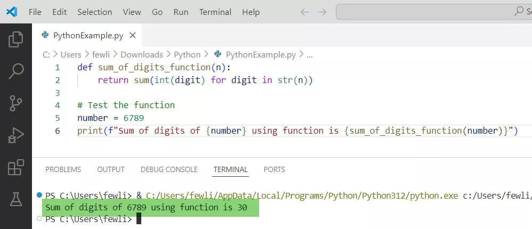Expand the Downloads breadcrumb folder

(x=141, y=54)
